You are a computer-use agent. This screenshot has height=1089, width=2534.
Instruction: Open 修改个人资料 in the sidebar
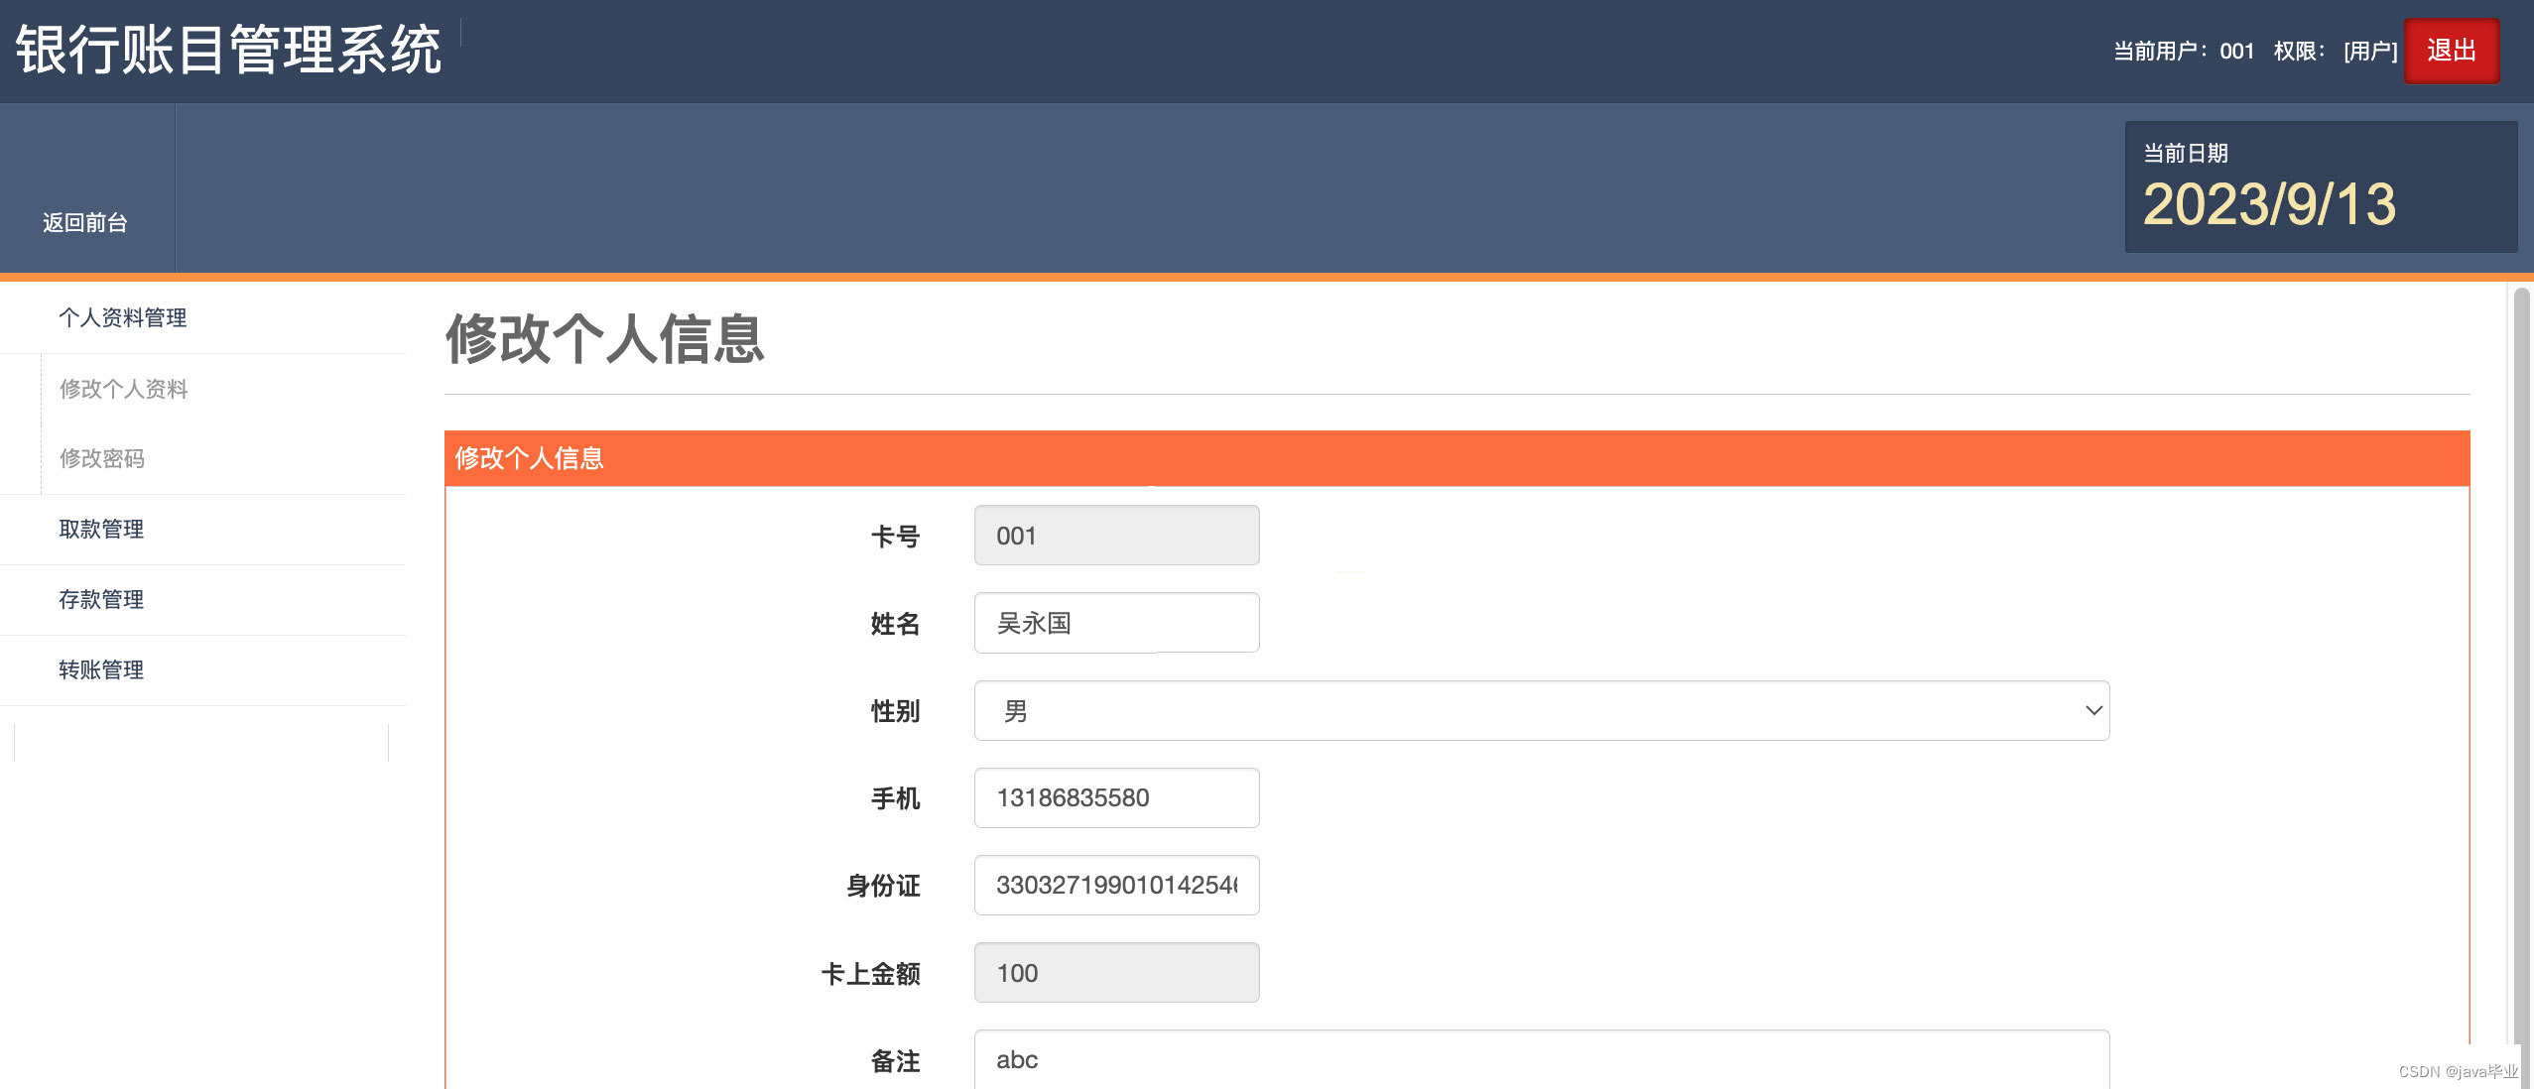pos(124,389)
